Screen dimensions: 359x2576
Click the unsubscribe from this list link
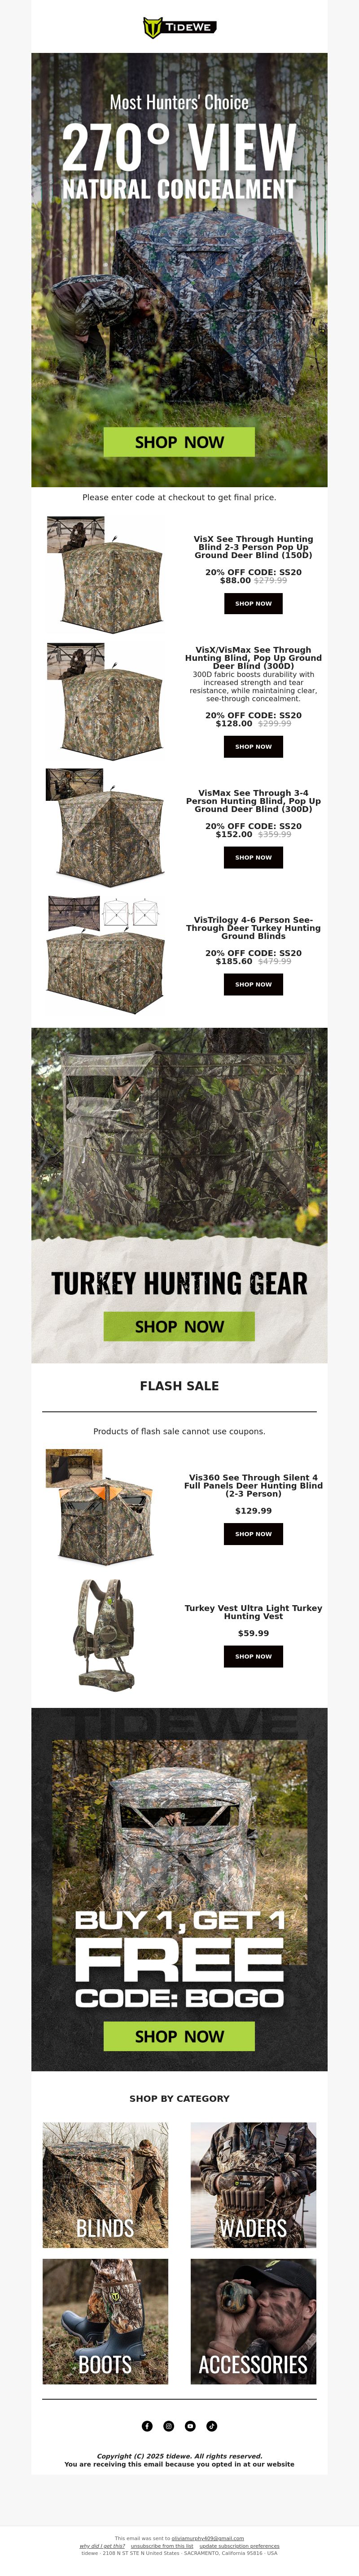pos(162,2546)
